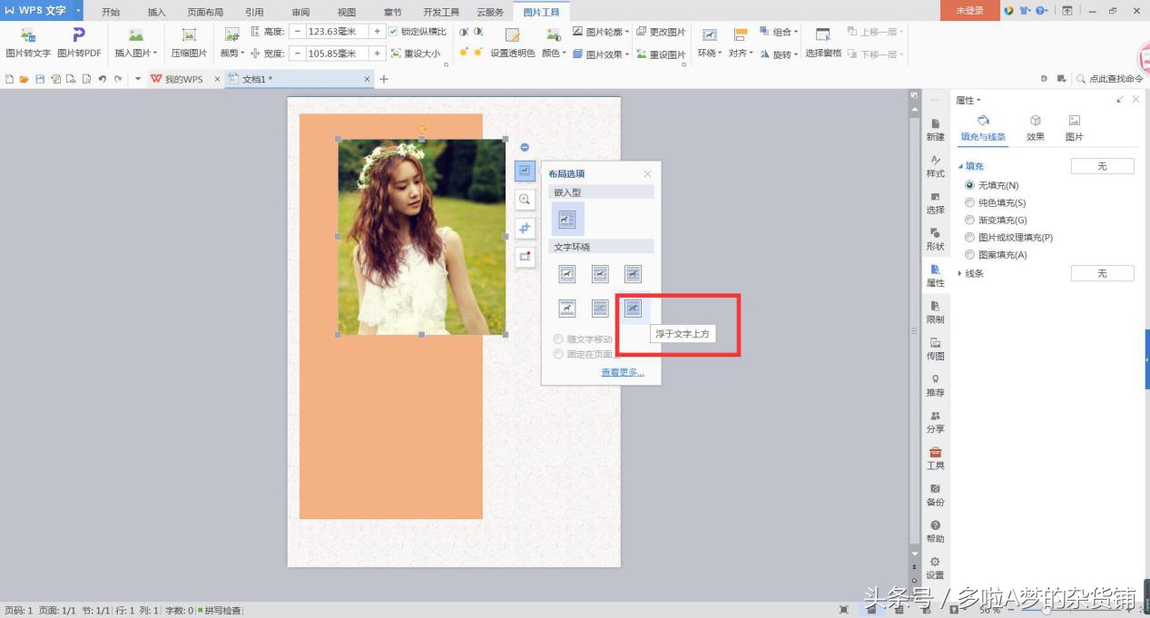The image size is (1150, 618).
Task: Switch to the 效果 properties tab
Action: click(x=1035, y=127)
